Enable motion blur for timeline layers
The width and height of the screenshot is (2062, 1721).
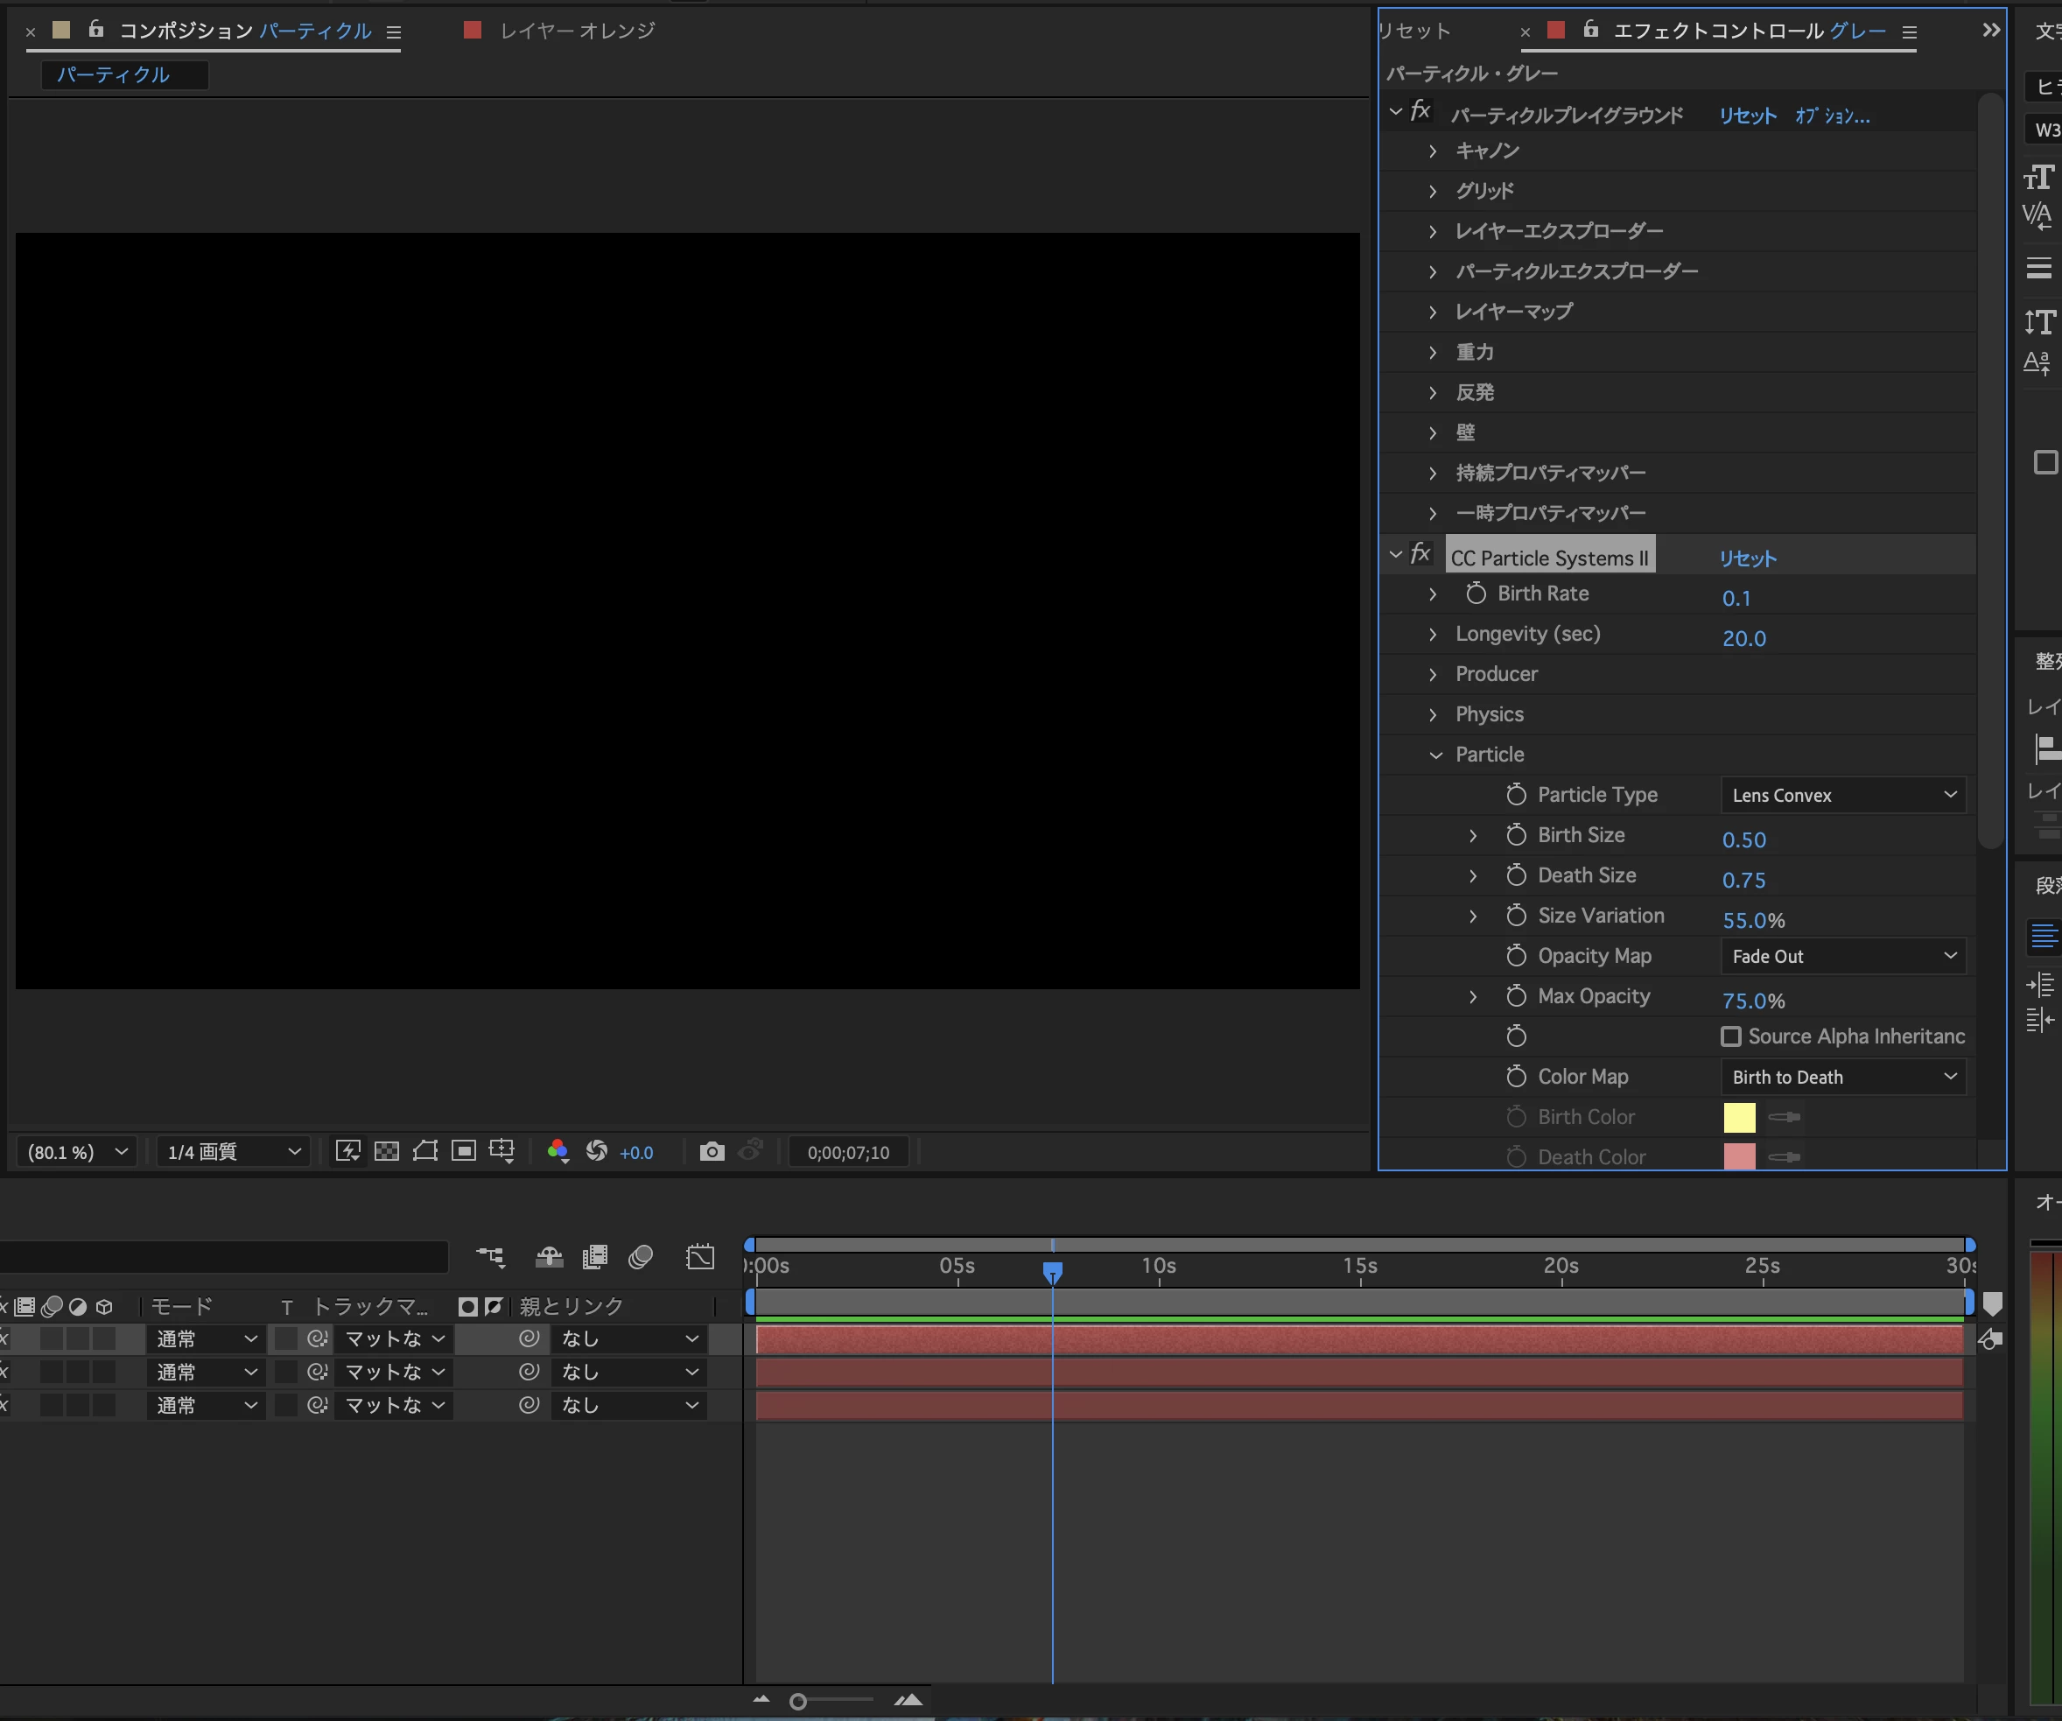(642, 1256)
